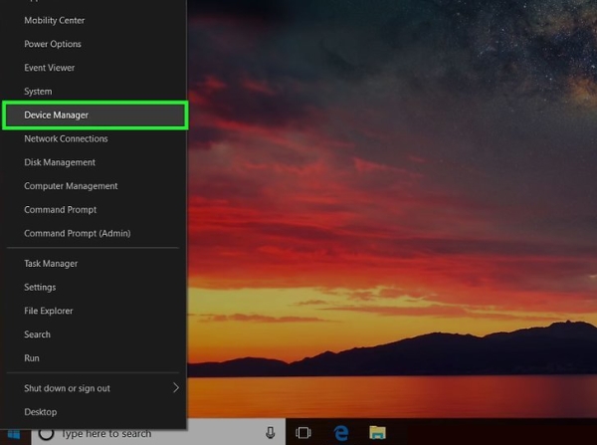Click the Type here to search field
Viewport: 597px width, 445px height.
tap(158, 434)
